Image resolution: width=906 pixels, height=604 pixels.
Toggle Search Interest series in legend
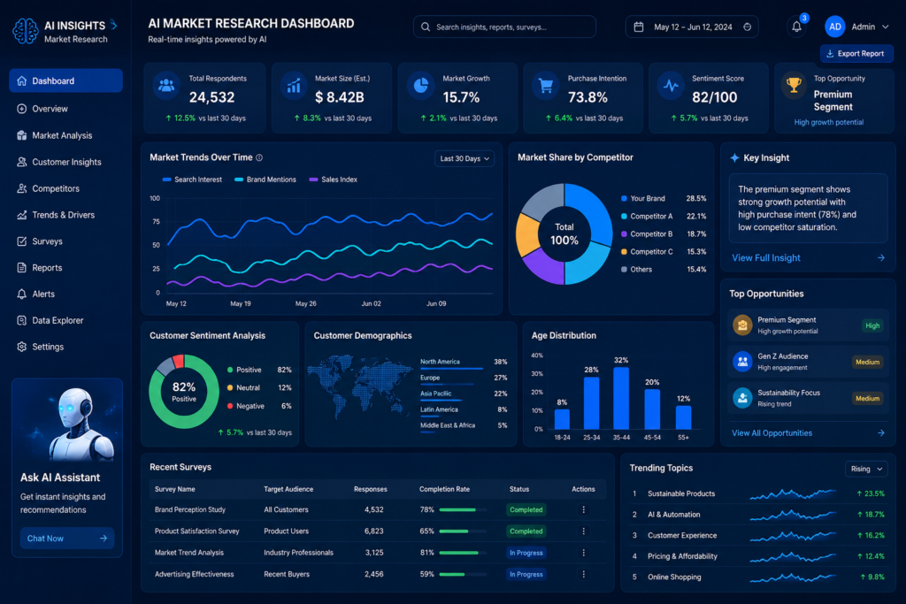click(192, 180)
